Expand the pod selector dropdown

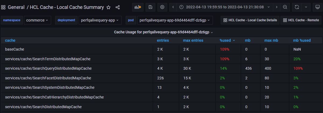(x=175, y=20)
